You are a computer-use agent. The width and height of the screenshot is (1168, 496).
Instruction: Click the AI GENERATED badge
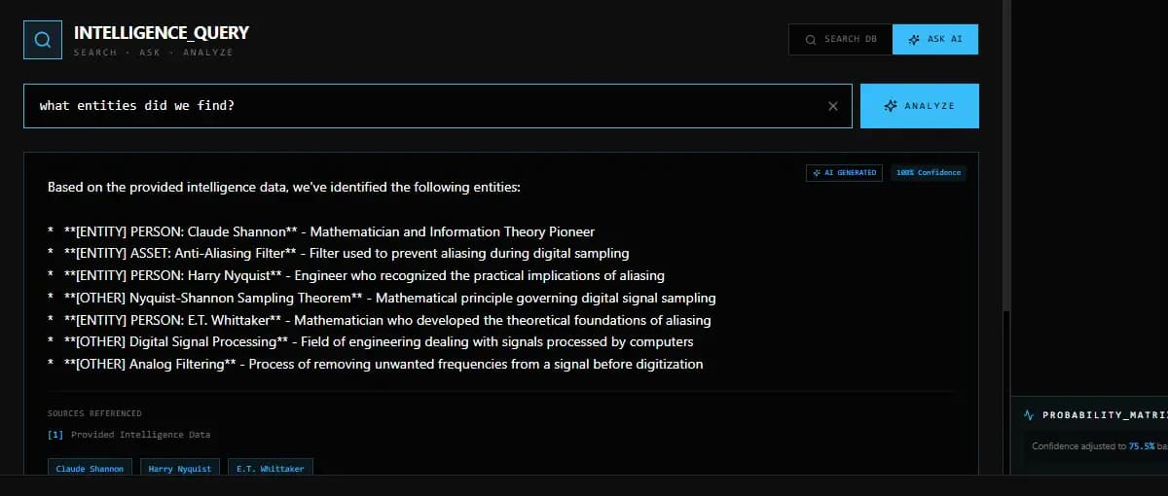[x=844, y=172]
